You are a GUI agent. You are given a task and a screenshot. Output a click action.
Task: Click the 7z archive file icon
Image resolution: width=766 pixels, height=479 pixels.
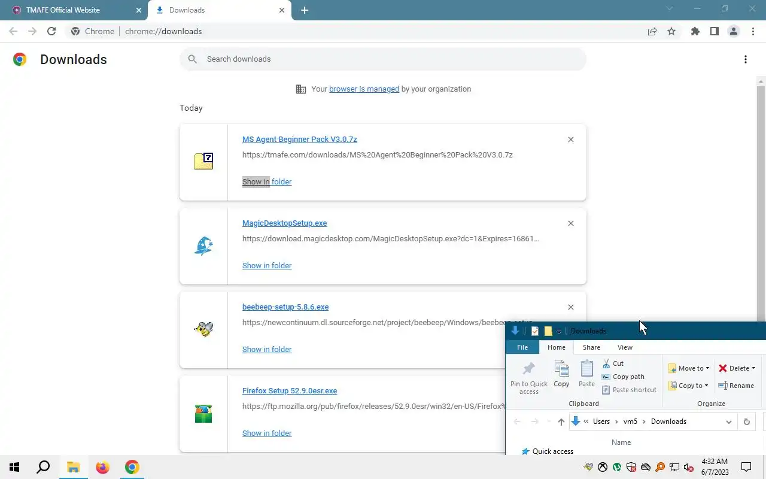pos(203,161)
